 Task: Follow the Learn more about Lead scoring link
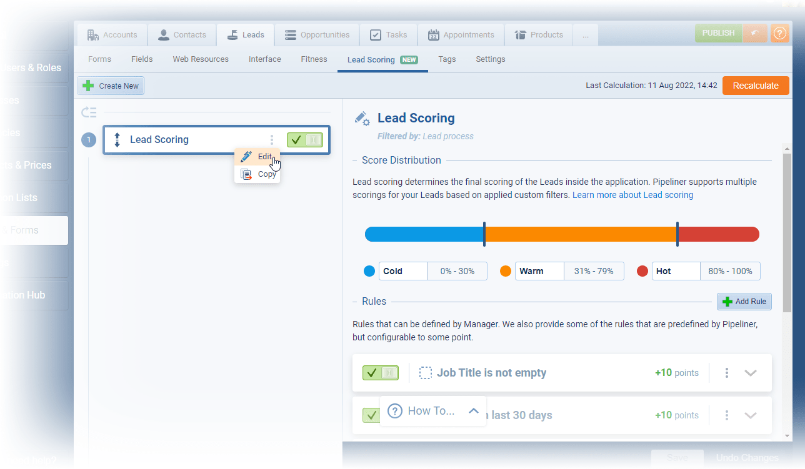(632, 195)
